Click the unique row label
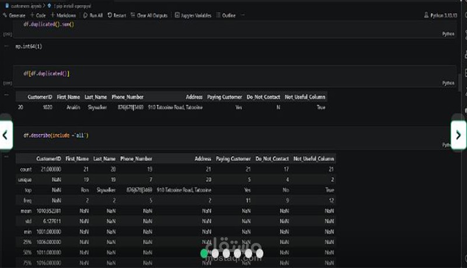This screenshot has height=268, width=467. click(x=25, y=180)
